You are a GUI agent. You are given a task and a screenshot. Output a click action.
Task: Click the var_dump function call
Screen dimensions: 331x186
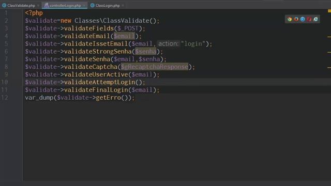click(x=39, y=98)
